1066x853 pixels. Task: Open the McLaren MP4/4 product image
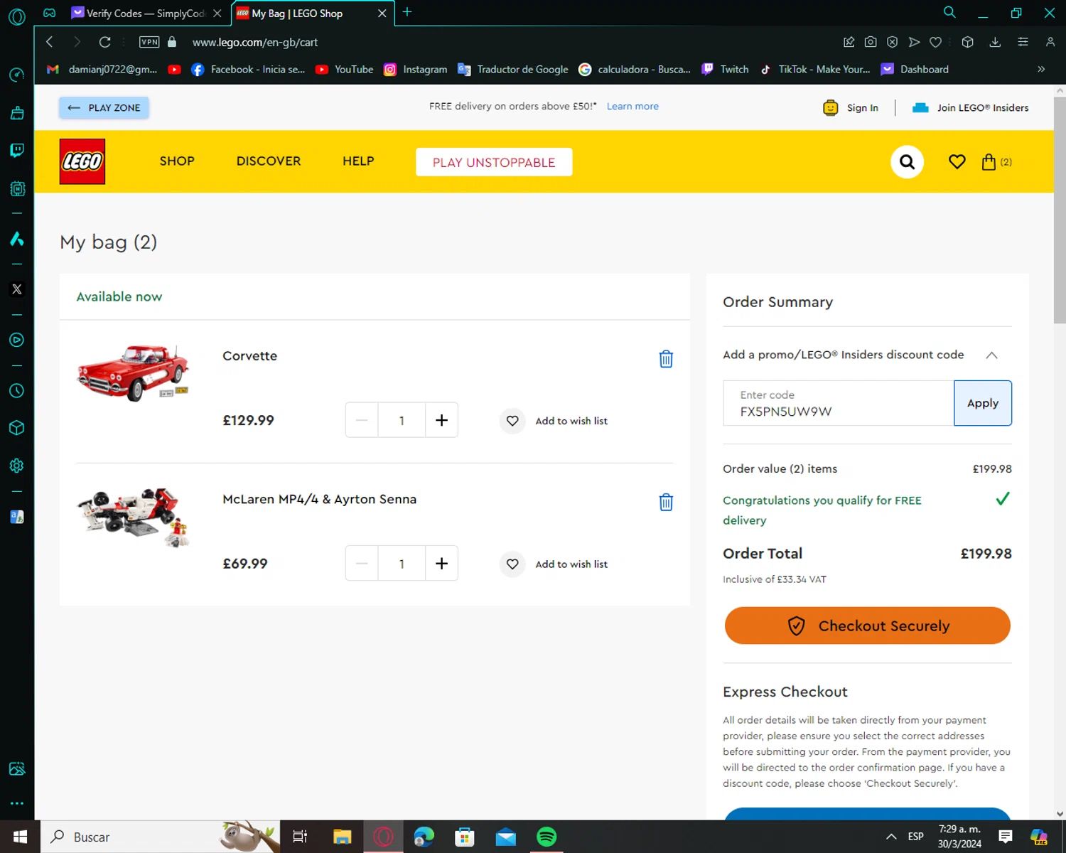click(x=133, y=517)
